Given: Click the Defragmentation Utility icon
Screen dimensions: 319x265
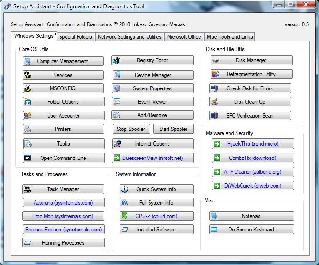Looking at the screenshot, I should (x=216, y=74).
